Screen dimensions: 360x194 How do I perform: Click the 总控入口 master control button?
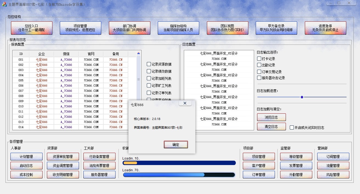[x=32, y=28]
